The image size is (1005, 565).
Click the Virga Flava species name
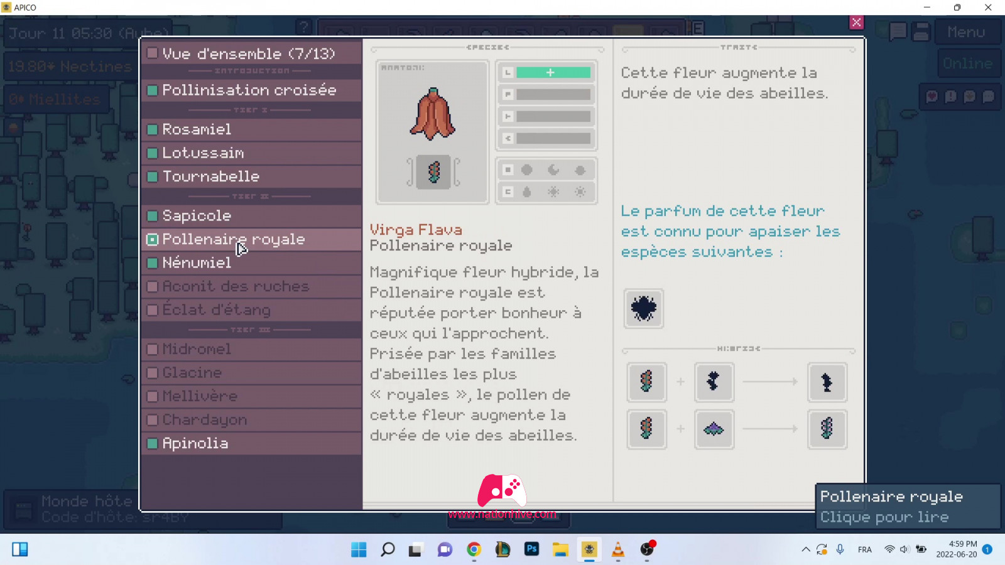(x=416, y=230)
